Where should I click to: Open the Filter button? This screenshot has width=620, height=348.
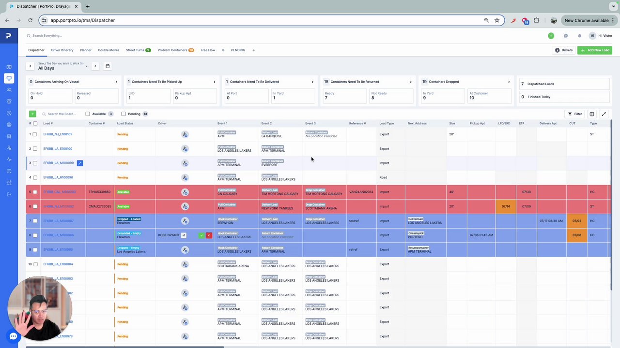point(575,114)
